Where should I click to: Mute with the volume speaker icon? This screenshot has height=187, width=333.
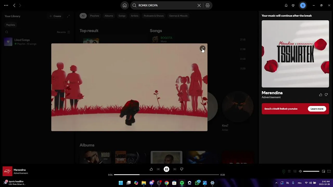pos(300,171)
